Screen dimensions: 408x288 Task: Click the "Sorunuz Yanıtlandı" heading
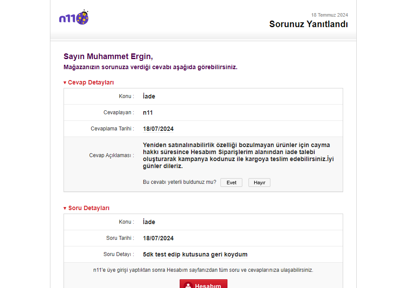click(309, 24)
